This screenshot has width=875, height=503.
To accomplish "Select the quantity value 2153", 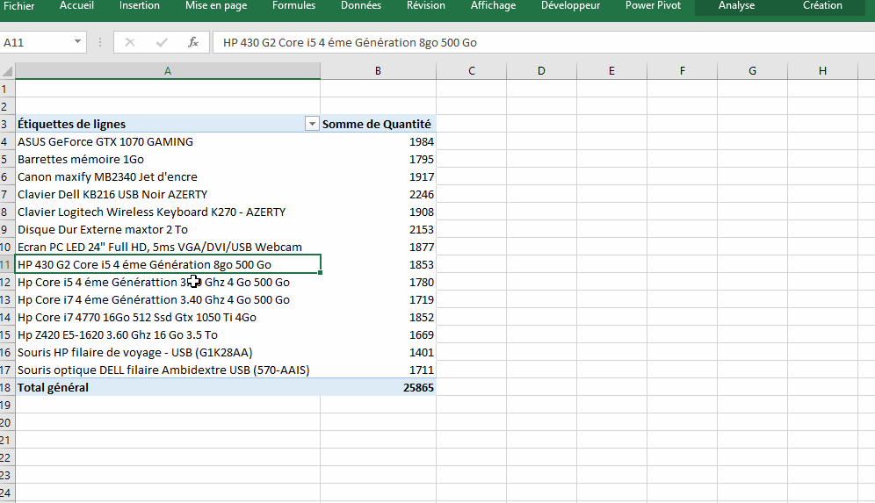I will [x=378, y=229].
